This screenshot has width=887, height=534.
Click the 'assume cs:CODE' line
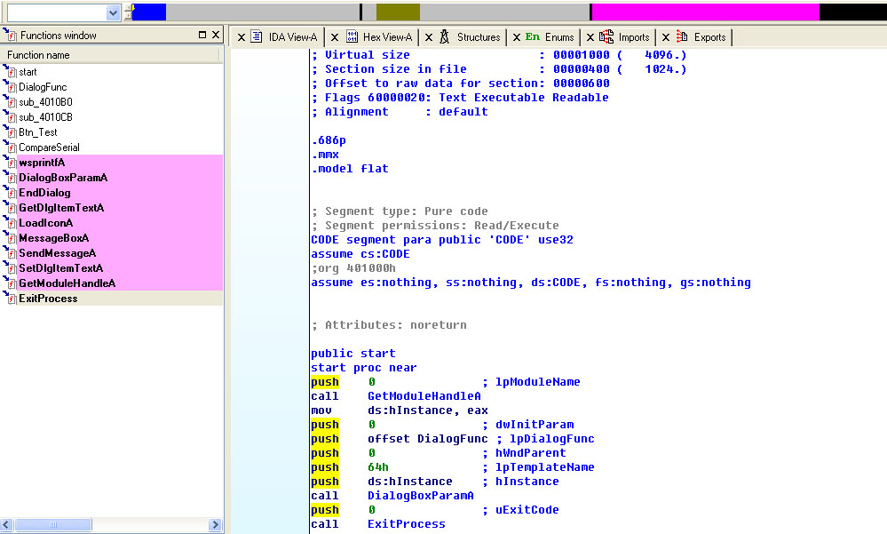click(x=360, y=254)
